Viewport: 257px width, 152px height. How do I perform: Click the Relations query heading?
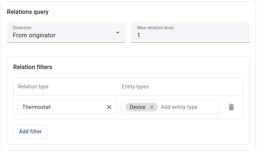pyautogui.click(x=28, y=12)
